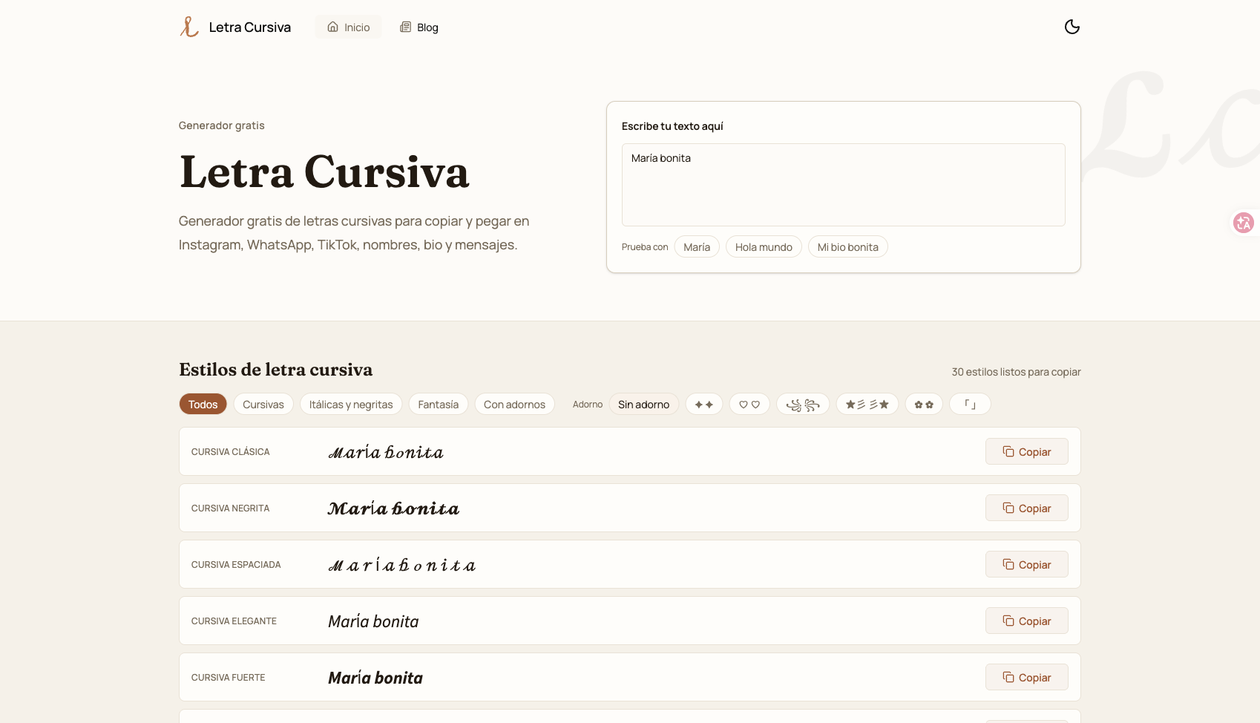Click the Cursiva Fuerte rendered text preview
This screenshot has width=1260, height=723.
[375, 678]
